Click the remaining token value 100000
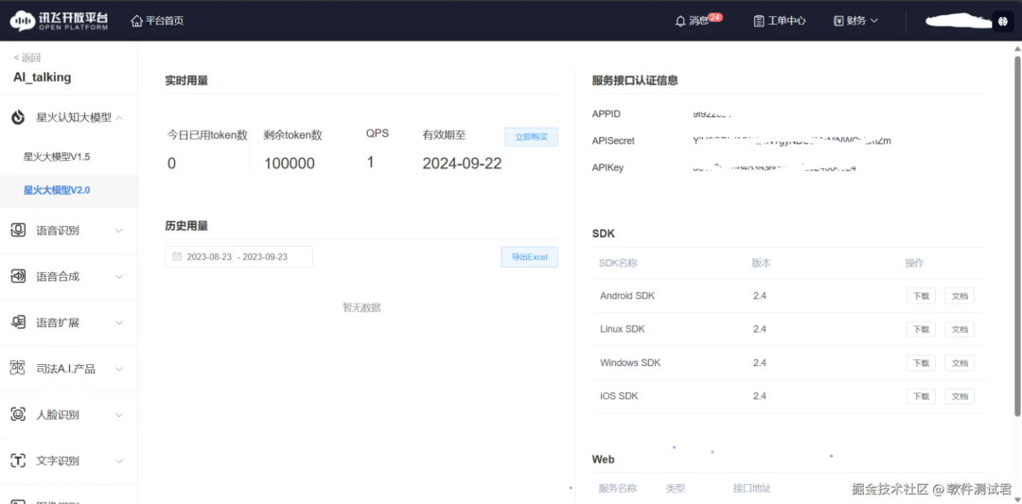The image size is (1022, 504). [290, 164]
